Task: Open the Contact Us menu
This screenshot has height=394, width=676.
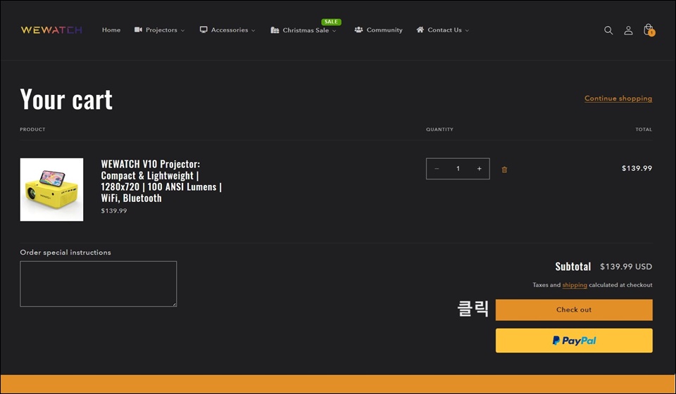Action: (x=443, y=30)
